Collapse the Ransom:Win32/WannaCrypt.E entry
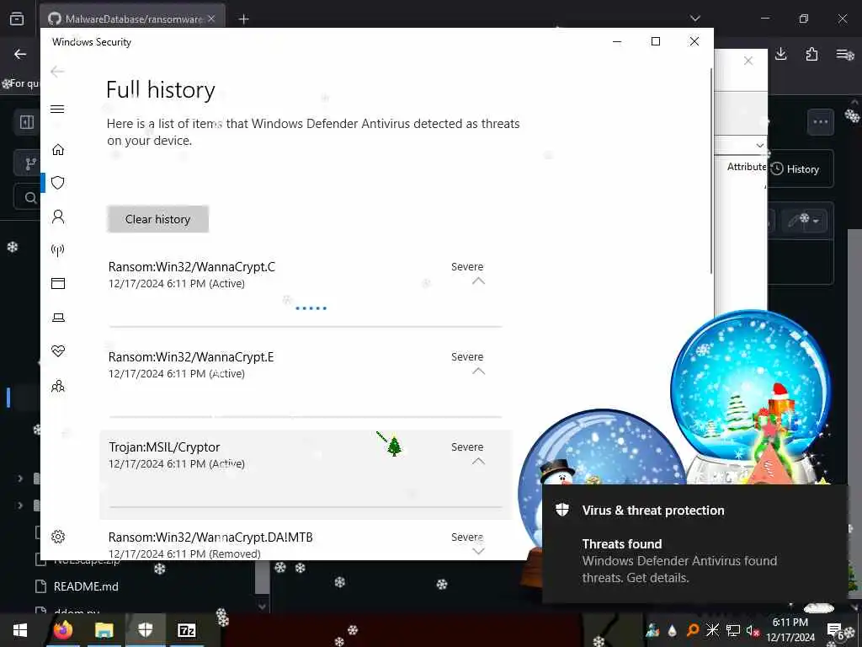 click(x=478, y=372)
